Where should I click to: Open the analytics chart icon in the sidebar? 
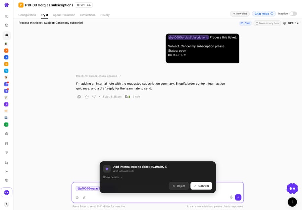coord(7,172)
